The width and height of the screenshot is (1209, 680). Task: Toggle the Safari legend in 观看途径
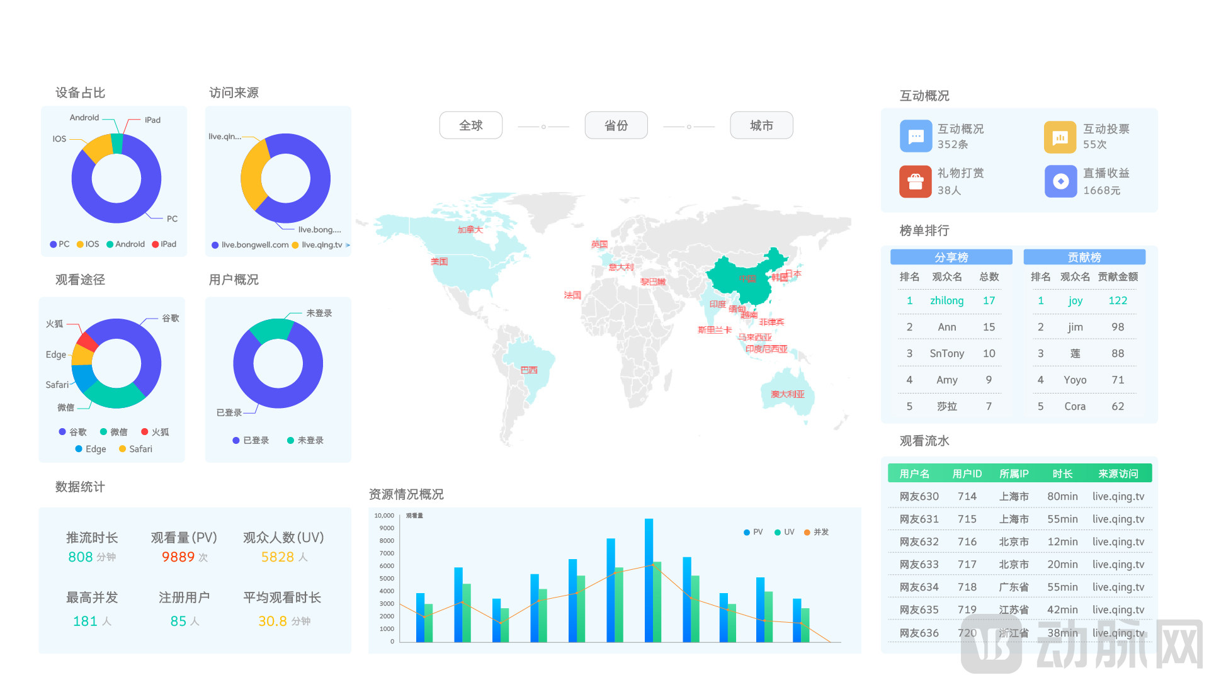pos(135,449)
